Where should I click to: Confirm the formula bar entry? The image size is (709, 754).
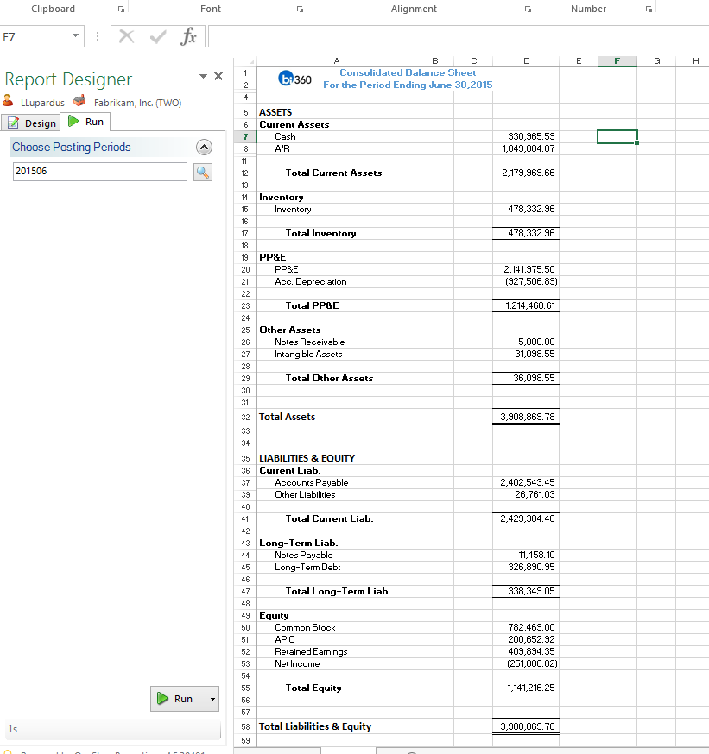coord(158,36)
